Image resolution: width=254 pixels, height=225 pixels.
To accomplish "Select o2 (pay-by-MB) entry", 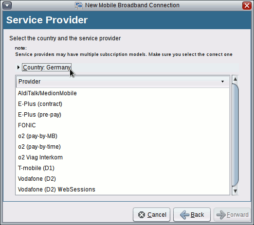I will [123, 136].
